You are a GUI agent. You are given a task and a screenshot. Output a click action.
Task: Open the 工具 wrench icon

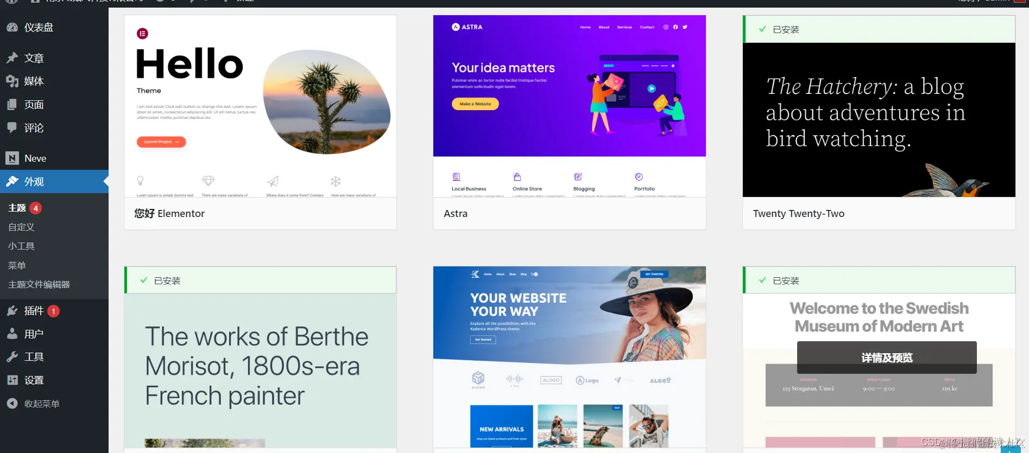pyautogui.click(x=12, y=356)
